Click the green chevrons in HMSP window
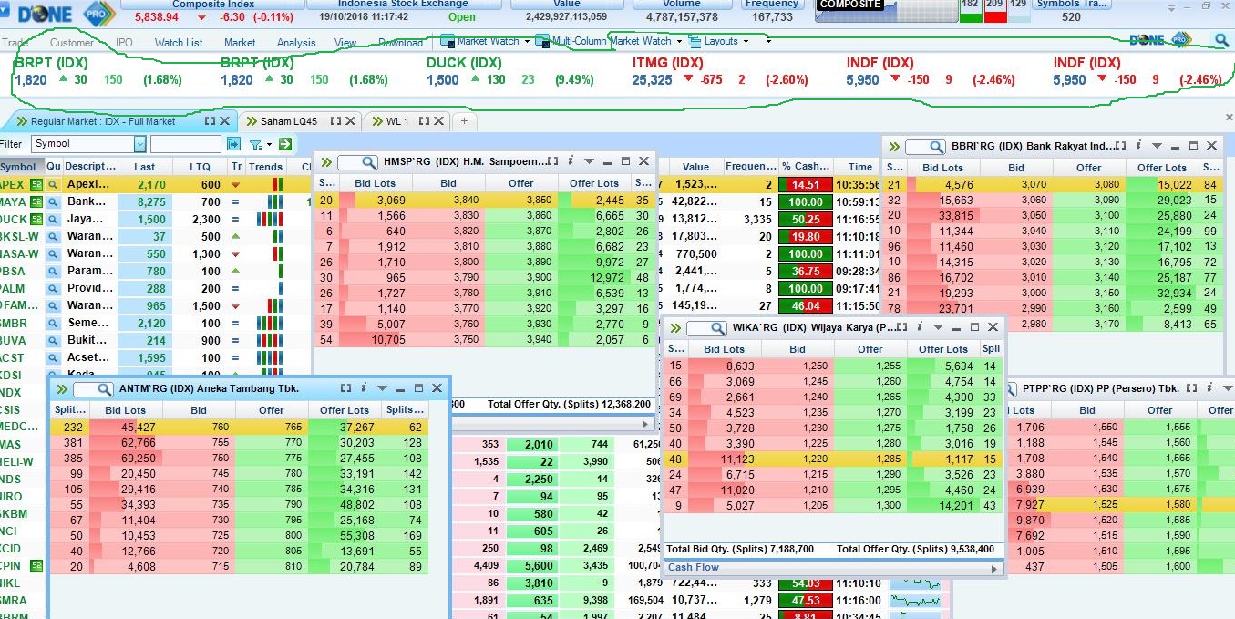Screen dimensions: 1235x619 point(326,162)
